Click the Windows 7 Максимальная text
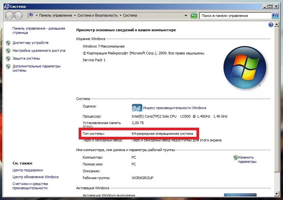The width and height of the screenshot is (283, 200). (103, 46)
